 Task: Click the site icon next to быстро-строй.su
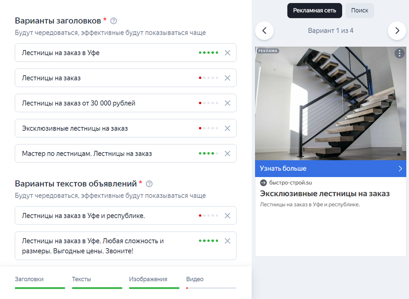coord(263,183)
